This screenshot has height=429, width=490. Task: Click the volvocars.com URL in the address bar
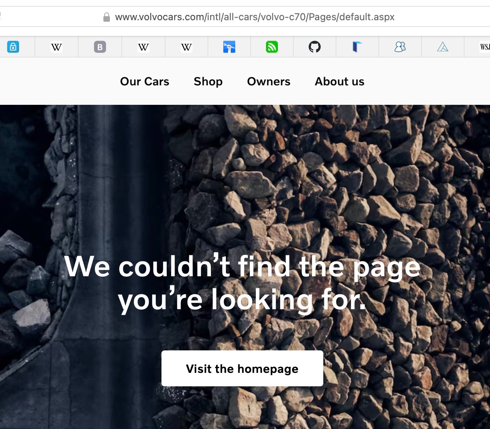coord(254,17)
